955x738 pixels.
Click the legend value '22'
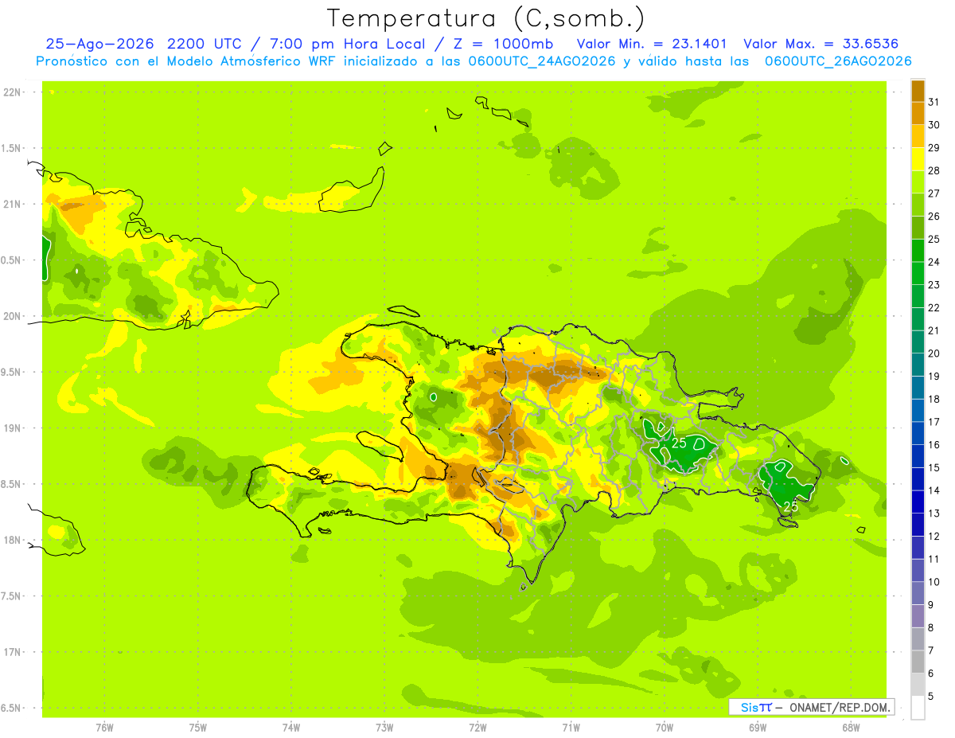934,307
